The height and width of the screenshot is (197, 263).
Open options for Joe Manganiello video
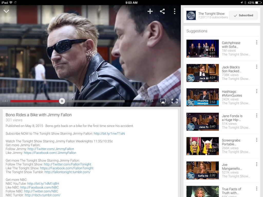tap(257, 164)
